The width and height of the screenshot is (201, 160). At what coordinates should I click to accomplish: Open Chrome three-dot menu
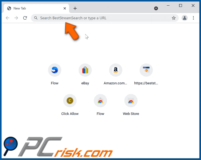coord(193,18)
